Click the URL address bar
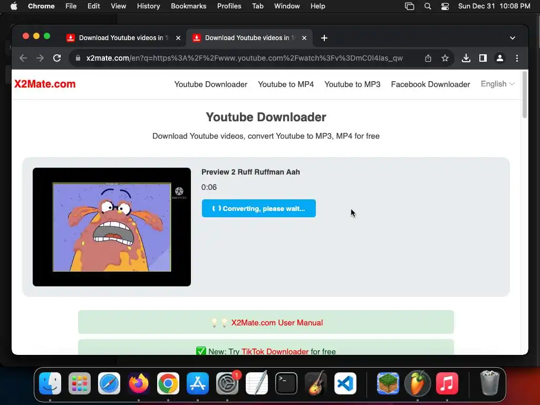This screenshot has width=540, height=405. (x=244, y=58)
